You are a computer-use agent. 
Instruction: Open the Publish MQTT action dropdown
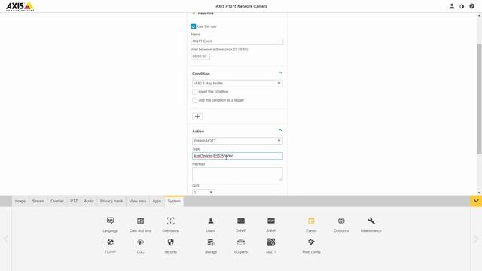[x=237, y=141]
